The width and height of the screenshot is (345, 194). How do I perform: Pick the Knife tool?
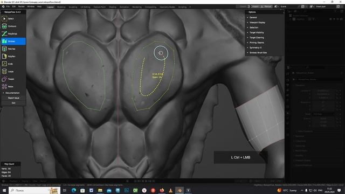click(13, 64)
